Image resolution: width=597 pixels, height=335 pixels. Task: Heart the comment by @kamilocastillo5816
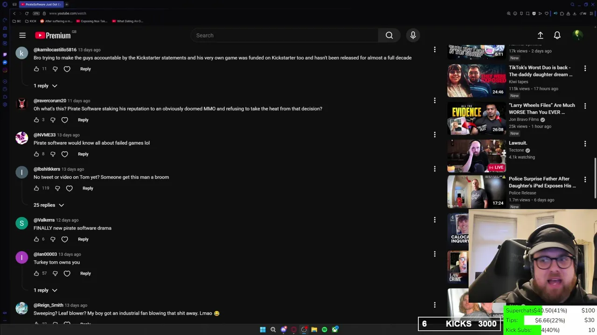tap(67, 69)
